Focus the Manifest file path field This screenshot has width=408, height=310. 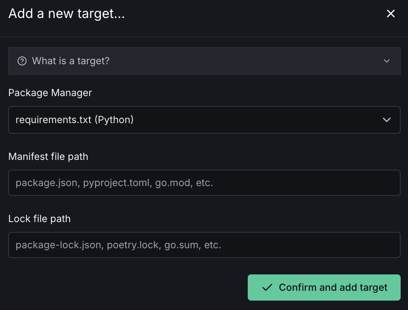204,183
